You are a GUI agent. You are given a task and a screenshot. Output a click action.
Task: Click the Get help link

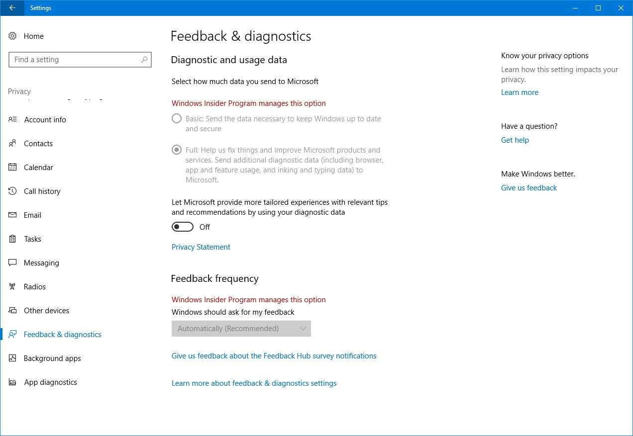515,140
